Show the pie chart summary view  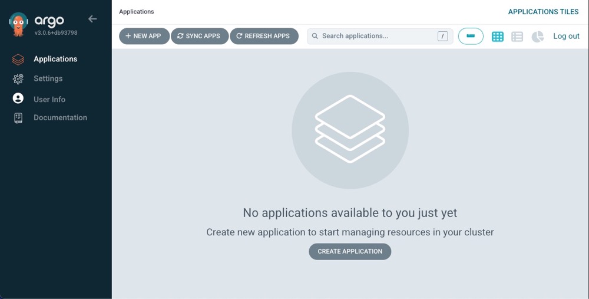click(x=537, y=37)
